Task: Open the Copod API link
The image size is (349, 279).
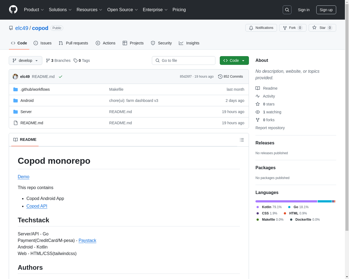Action: tap(37, 206)
